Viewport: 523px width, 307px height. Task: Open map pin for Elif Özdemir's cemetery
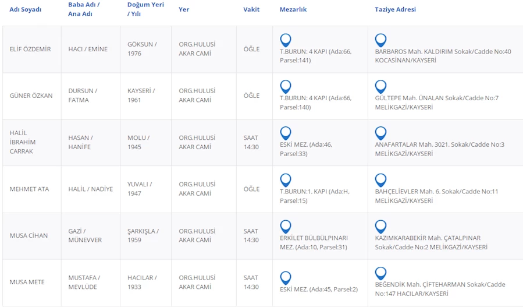click(x=285, y=40)
